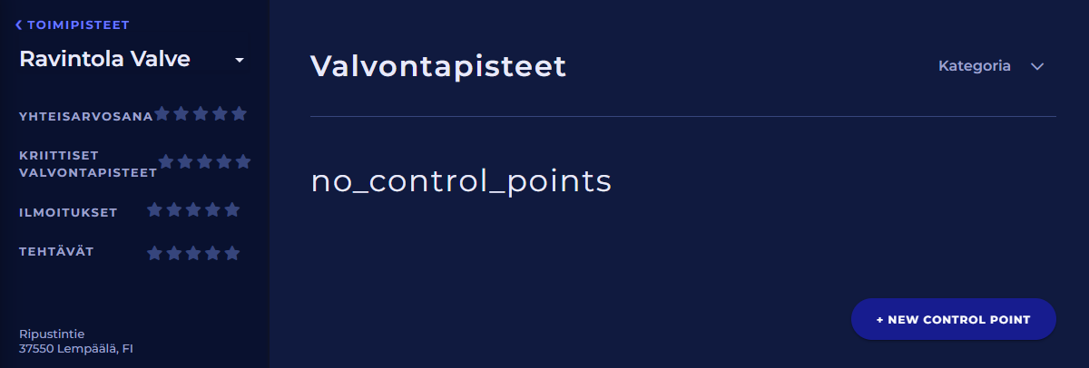Viewport: 1089px width, 368px height.
Task: Select the Yhteisarvosana sidebar item
Action: pos(85,116)
